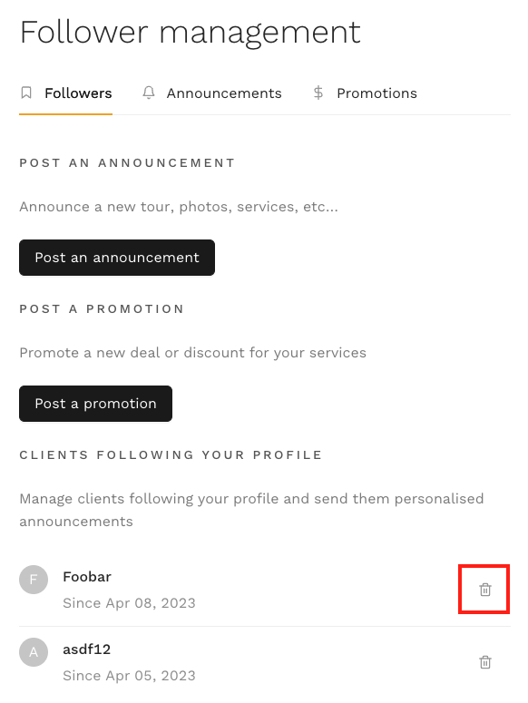
Task: Select the follower name Foobar
Action: point(87,577)
